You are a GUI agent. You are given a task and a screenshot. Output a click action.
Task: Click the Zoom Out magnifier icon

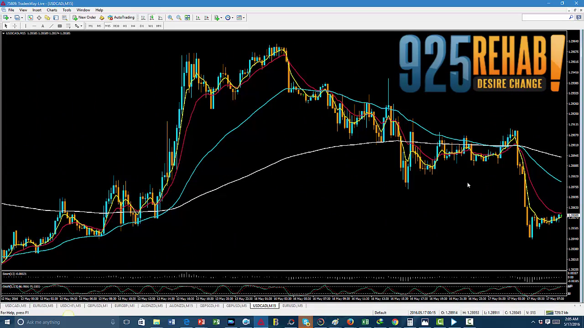point(179,18)
